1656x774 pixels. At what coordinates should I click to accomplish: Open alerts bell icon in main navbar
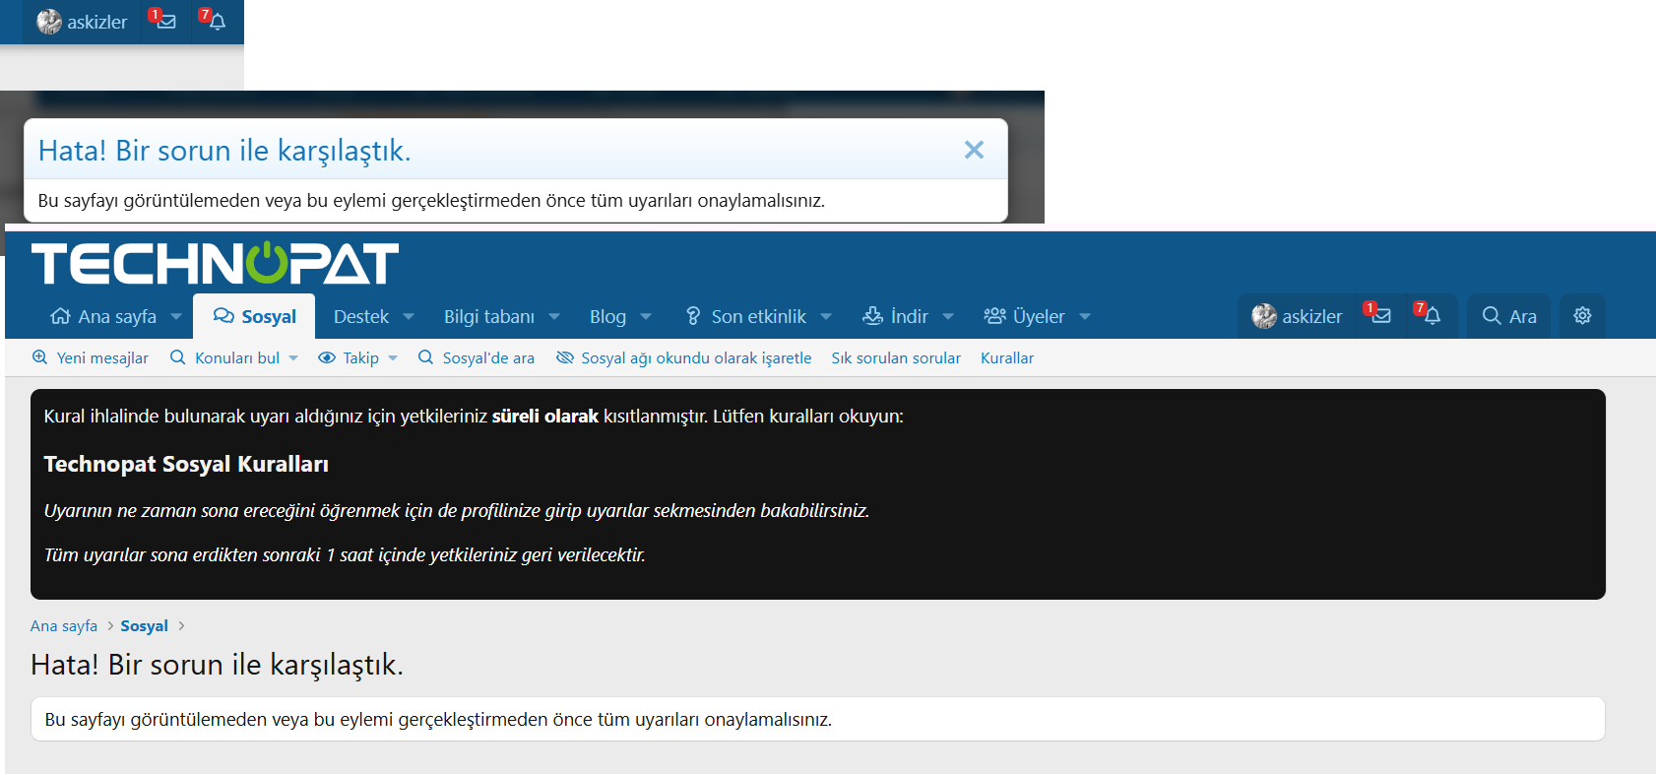click(x=1431, y=316)
